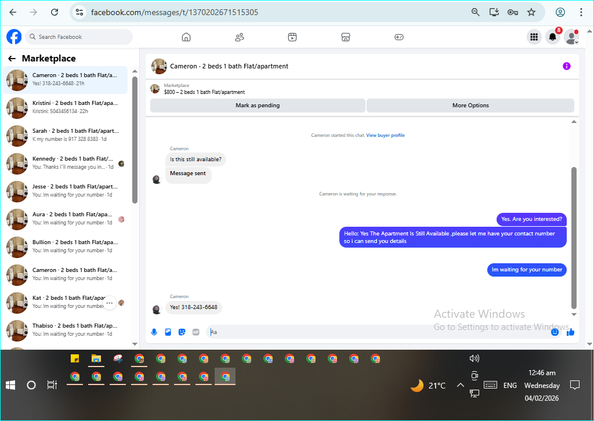Image resolution: width=594 pixels, height=421 pixels.
Task: Click the Is this still available? message
Action: tap(195, 159)
